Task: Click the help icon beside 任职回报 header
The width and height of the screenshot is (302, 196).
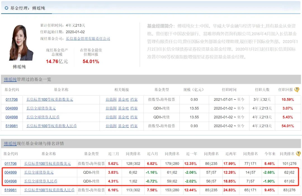Action: click(x=297, y=89)
